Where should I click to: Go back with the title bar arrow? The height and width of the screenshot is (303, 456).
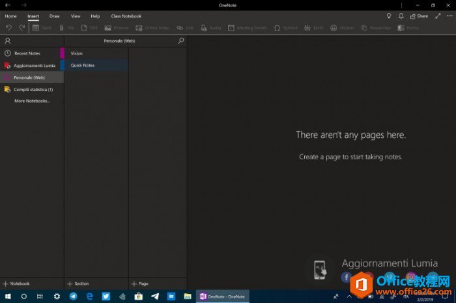(x=8, y=5)
